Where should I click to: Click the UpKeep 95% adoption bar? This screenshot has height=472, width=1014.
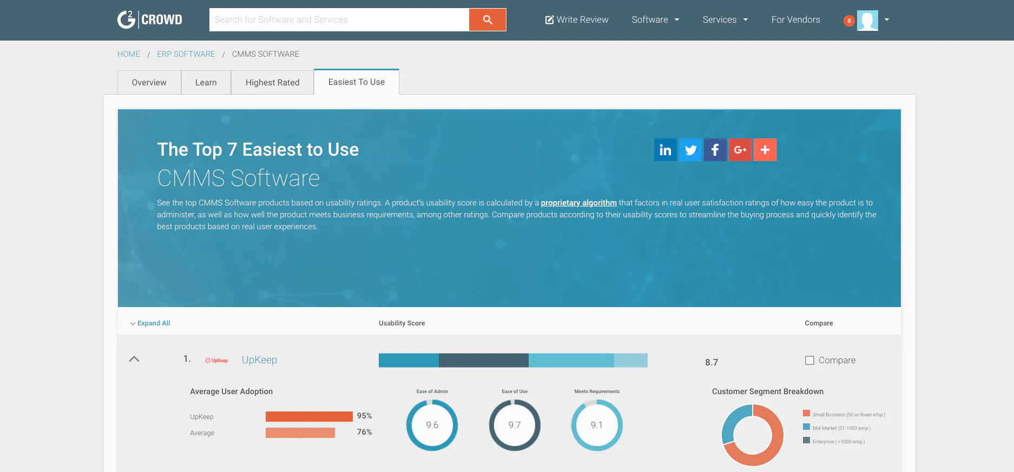pyautogui.click(x=309, y=416)
